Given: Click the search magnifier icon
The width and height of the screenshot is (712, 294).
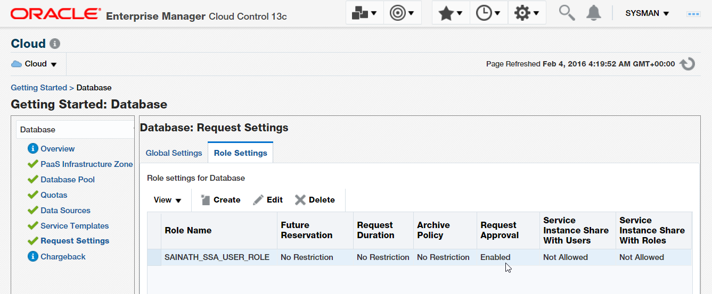Looking at the screenshot, I should coord(567,13).
